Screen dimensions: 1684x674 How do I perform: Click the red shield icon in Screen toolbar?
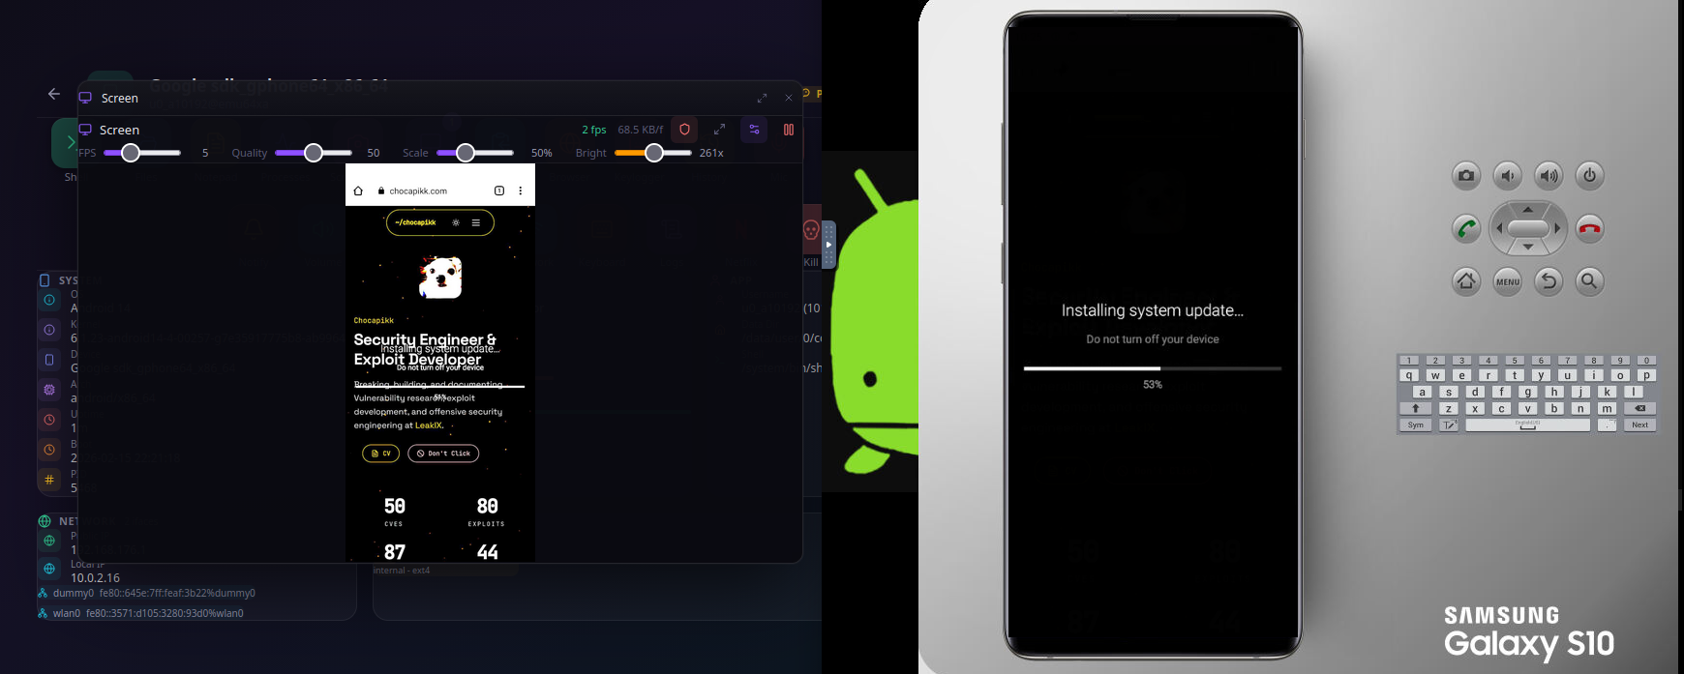[685, 130]
